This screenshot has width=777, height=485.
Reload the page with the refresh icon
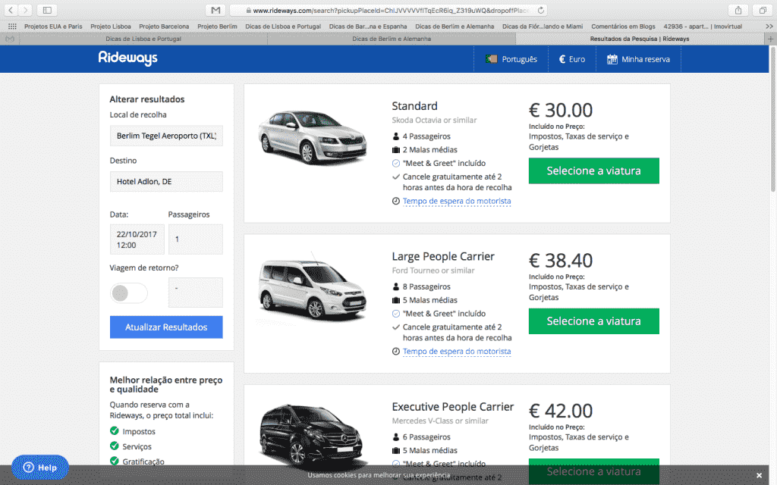click(x=541, y=10)
